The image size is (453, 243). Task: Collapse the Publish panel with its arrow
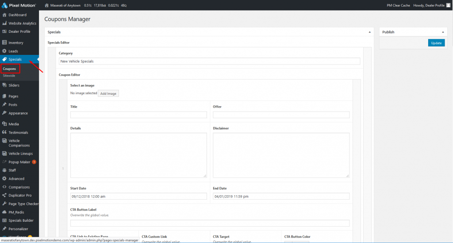pyautogui.click(x=443, y=32)
